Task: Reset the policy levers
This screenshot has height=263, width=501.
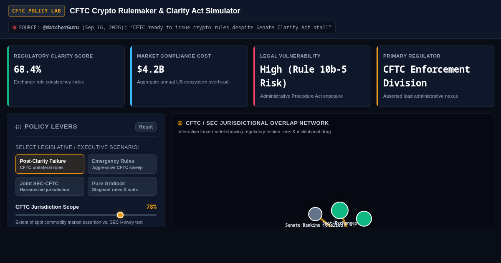Action: click(x=146, y=127)
